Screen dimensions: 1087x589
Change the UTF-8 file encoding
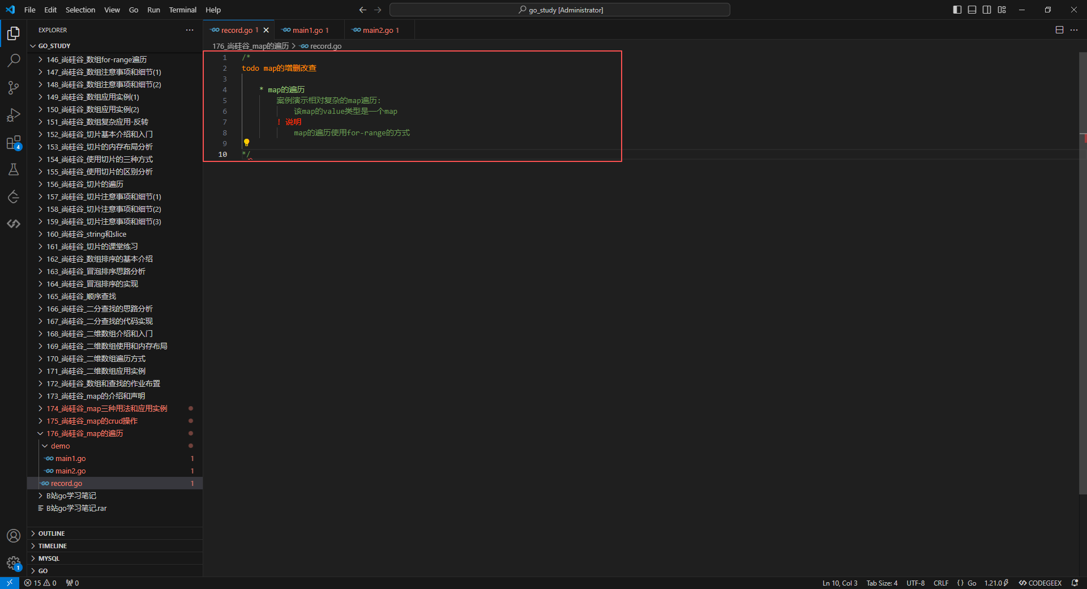[915, 583]
